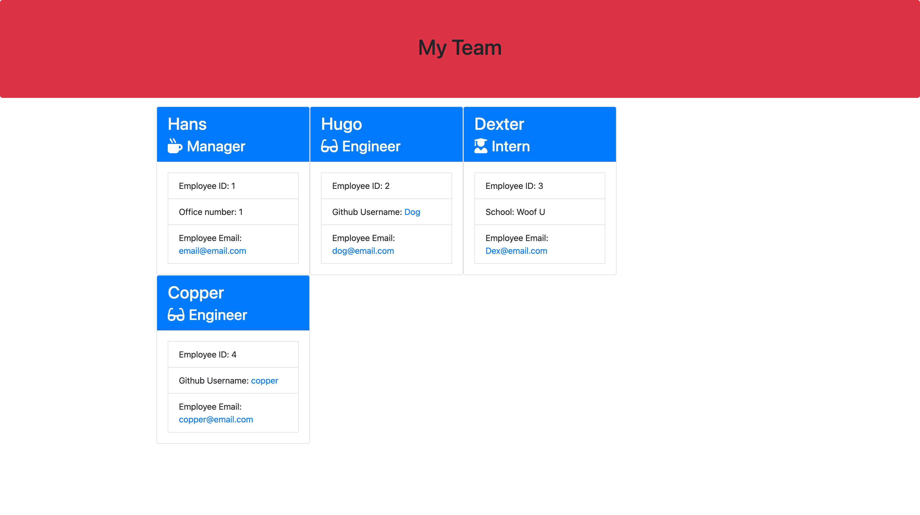
Task: Click the Employee ID: 3 row on Dexter's card
Action: pos(539,186)
